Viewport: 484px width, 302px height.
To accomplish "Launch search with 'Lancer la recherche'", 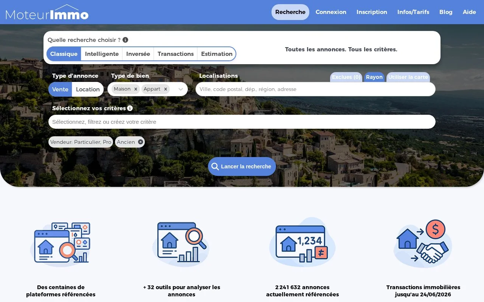I will coord(242,166).
